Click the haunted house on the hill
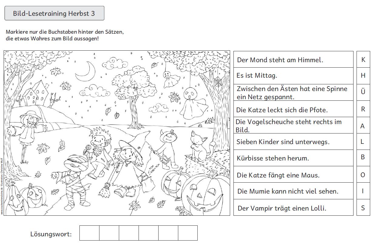The width and height of the screenshot is (372, 243). point(36,92)
